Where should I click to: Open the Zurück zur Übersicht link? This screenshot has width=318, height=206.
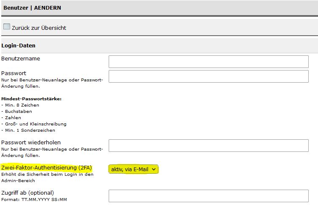click(x=39, y=28)
